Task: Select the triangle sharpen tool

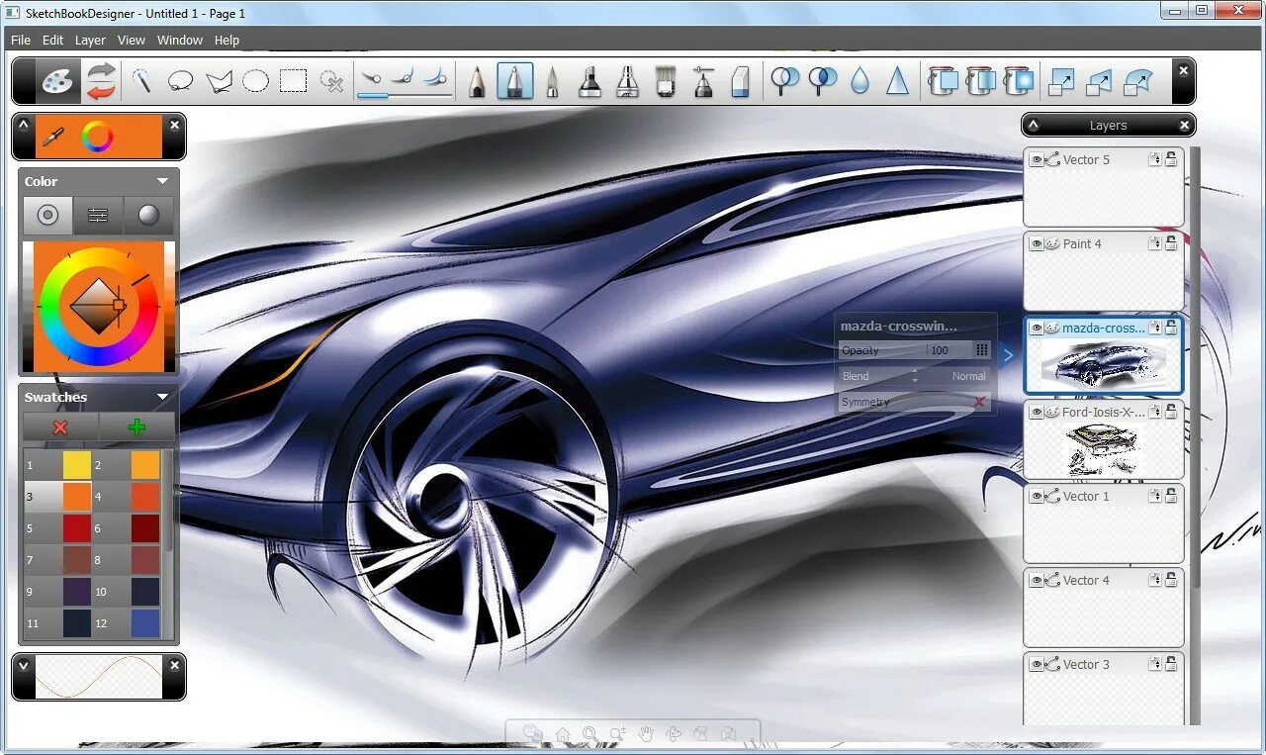Action: tap(897, 81)
